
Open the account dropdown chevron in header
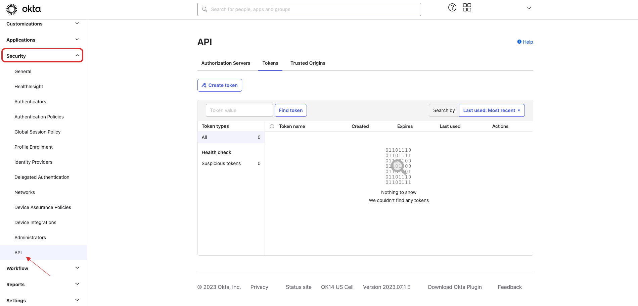click(x=529, y=8)
